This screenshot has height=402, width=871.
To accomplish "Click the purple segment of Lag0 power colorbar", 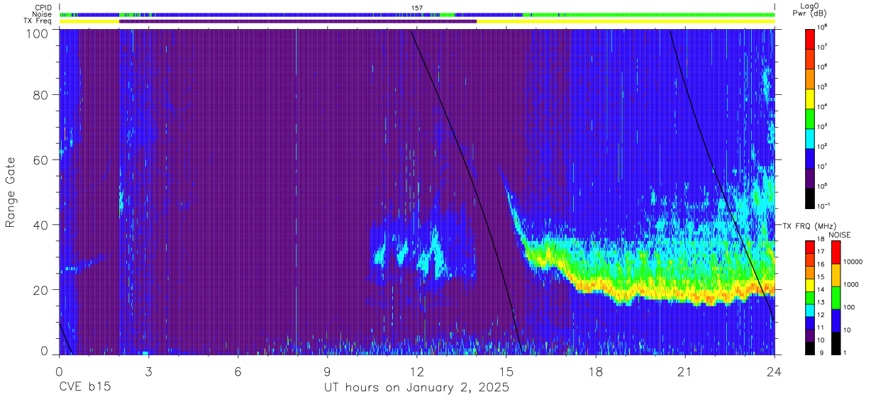I will (811, 177).
